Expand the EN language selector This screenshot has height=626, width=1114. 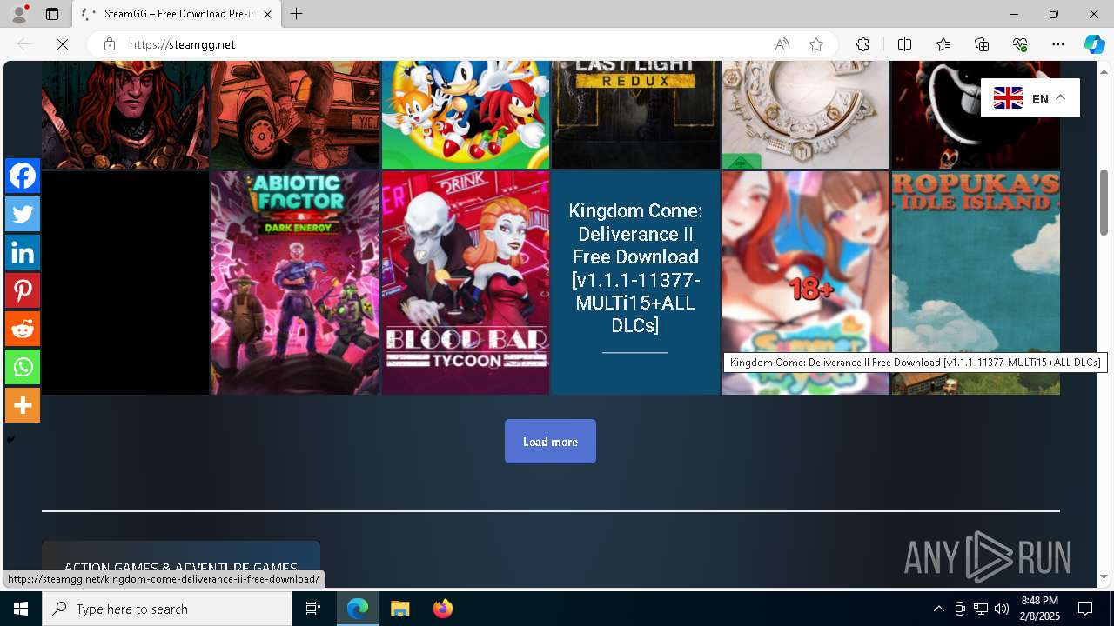(x=1030, y=98)
